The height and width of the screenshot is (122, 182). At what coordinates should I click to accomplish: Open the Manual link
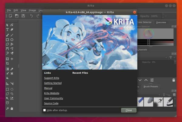tap(48, 88)
